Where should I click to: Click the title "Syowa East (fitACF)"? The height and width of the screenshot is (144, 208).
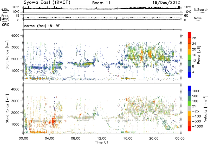pos(47,3)
